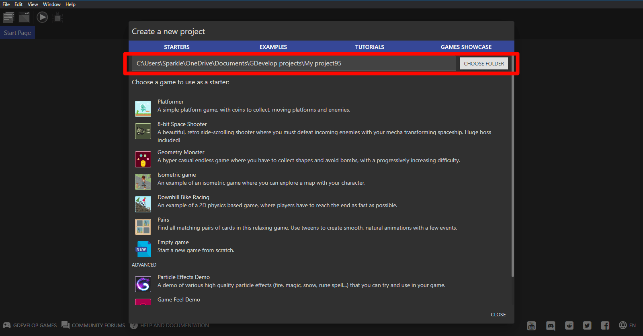Screen dimensions: 643x336
Task: Open the debugger bug icon
Action: tap(58, 18)
